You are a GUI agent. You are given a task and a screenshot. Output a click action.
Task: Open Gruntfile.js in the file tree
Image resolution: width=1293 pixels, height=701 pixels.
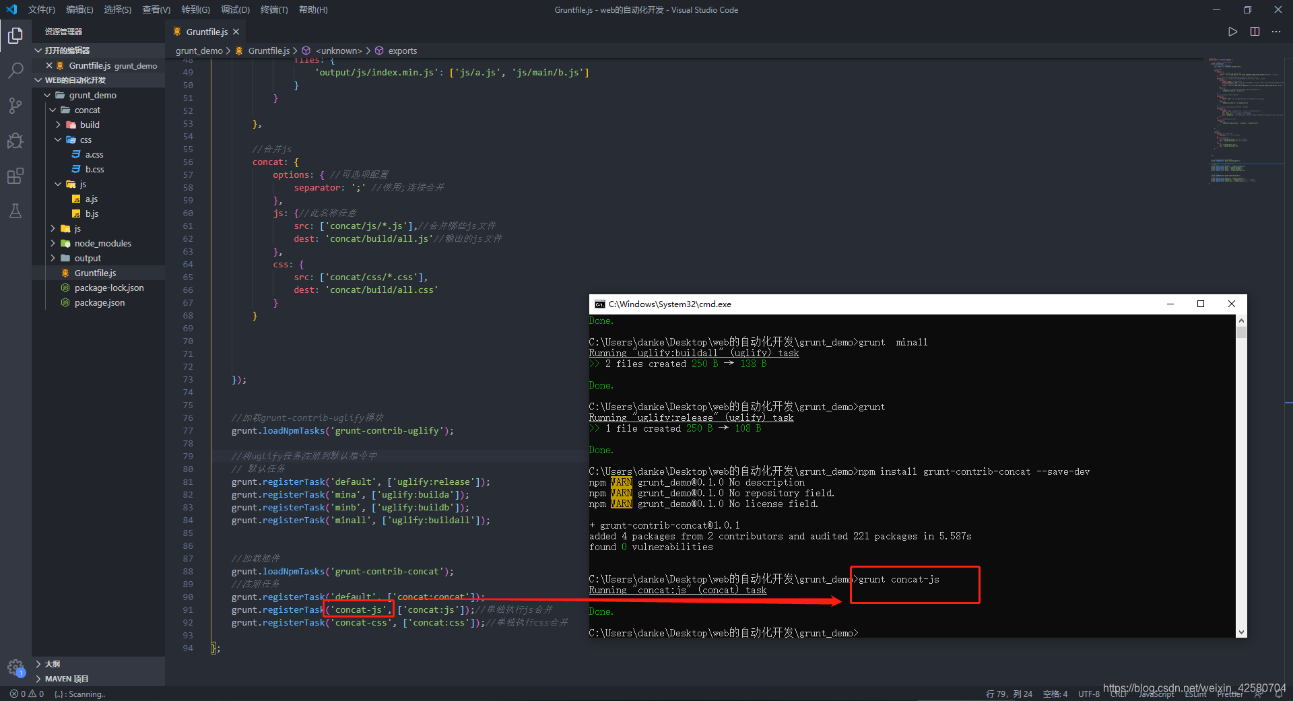tap(95, 273)
